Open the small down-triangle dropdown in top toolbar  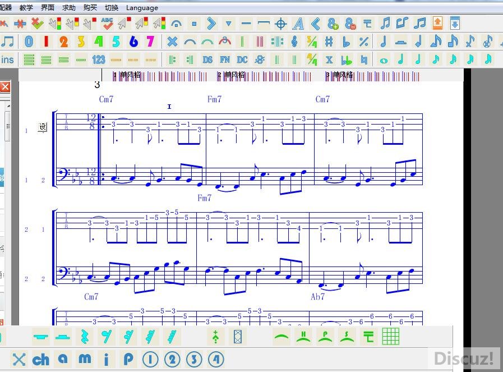pos(228,24)
